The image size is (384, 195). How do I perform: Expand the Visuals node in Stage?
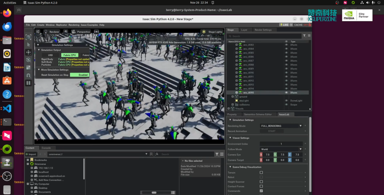click(x=229, y=108)
